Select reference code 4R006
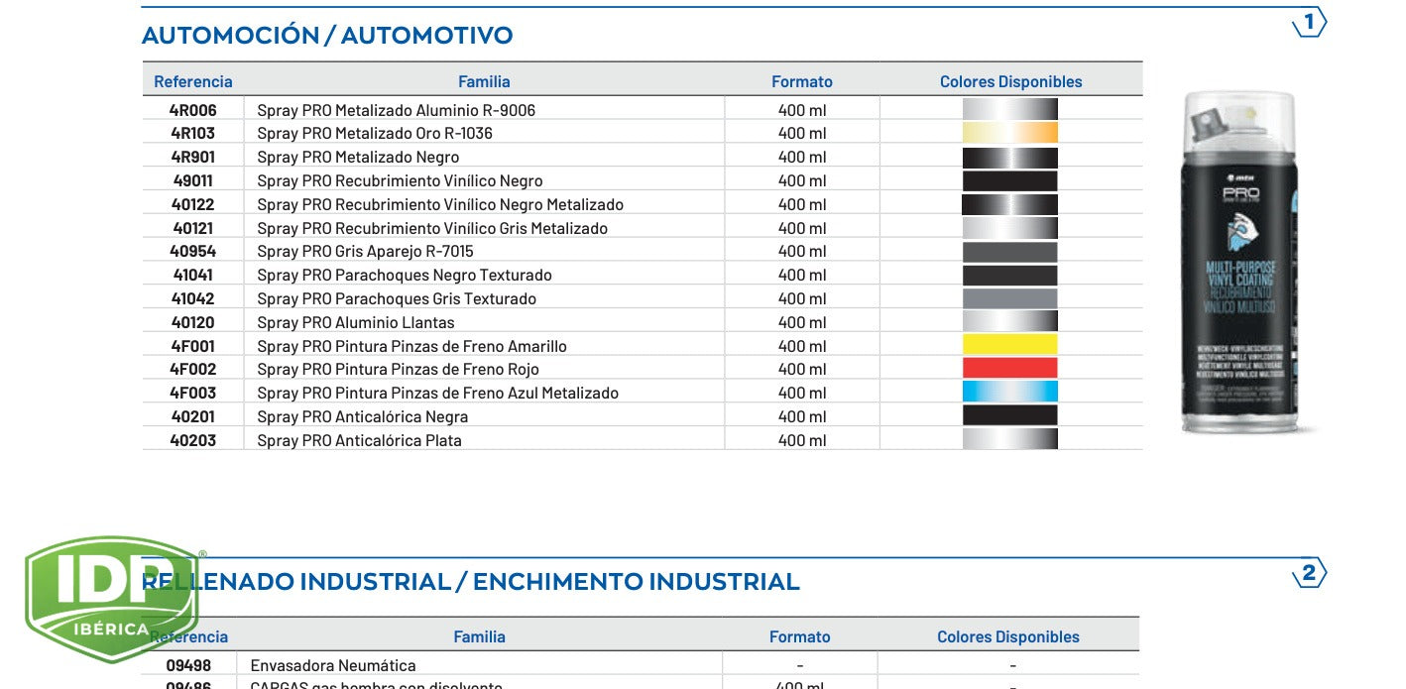This screenshot has height=689, width=1406. pyautogui.click(x=193, y=110)
